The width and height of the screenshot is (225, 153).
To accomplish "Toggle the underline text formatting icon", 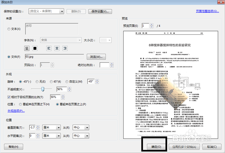I will point(27,48).
